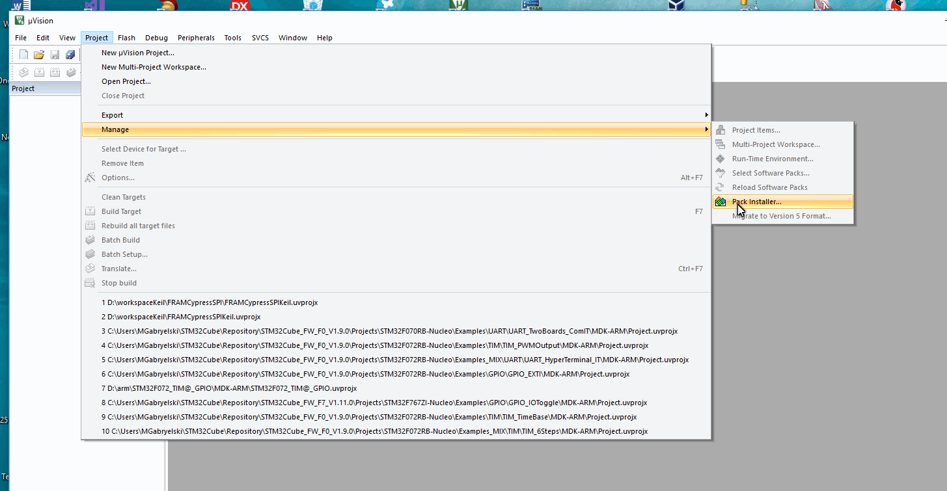Open the SVCS menu
Screen dimensions: 947x491
pyautogui.click(x=260, y=38)
